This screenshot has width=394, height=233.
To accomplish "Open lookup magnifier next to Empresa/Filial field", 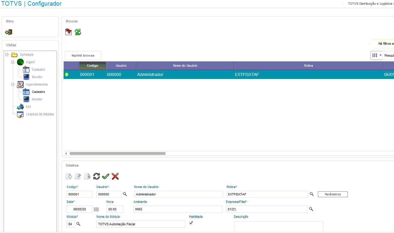I will pos(311,209).
